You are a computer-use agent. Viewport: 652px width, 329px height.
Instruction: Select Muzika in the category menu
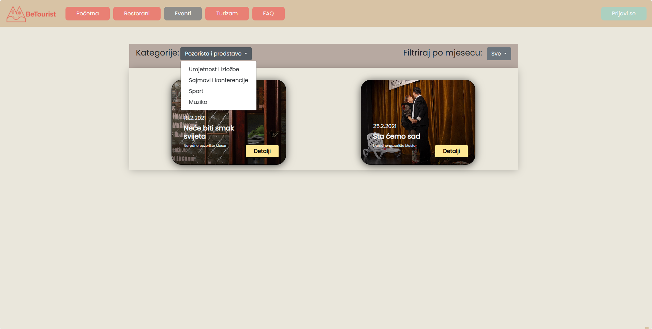tap(198, 102)
